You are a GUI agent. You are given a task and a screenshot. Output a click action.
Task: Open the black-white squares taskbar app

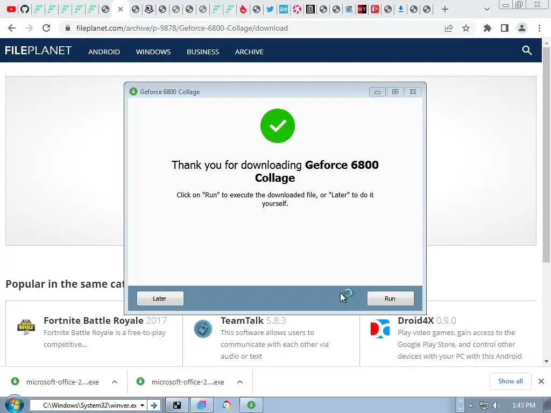pos(177,405)
